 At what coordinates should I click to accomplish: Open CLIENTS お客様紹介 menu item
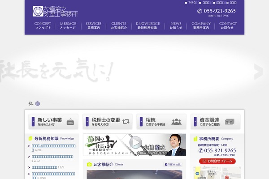coord(119,26)
